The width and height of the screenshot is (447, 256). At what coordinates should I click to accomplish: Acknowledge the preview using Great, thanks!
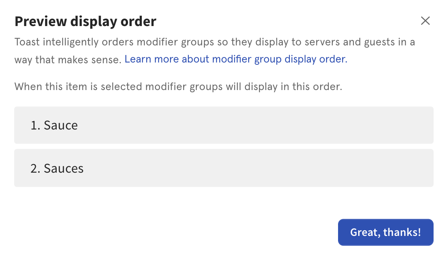(x=385, y=232)
